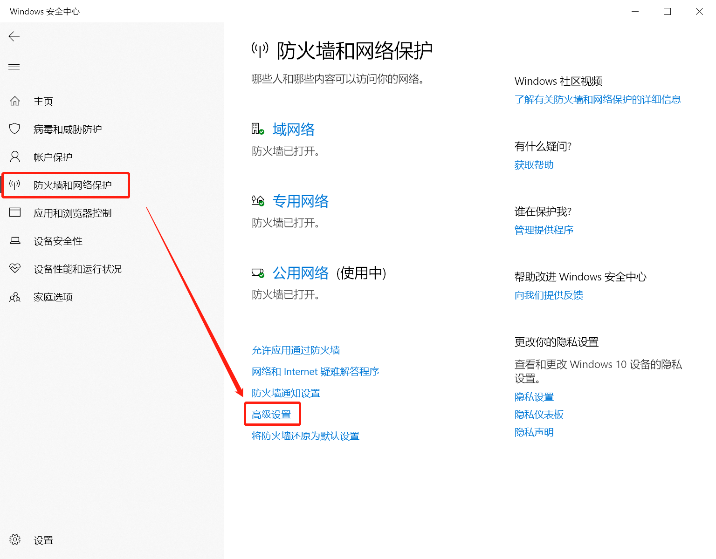Viewport: 716px width, 559px height.
Task: Click the home icon beside 主页
Action: (x=15, y=101)
